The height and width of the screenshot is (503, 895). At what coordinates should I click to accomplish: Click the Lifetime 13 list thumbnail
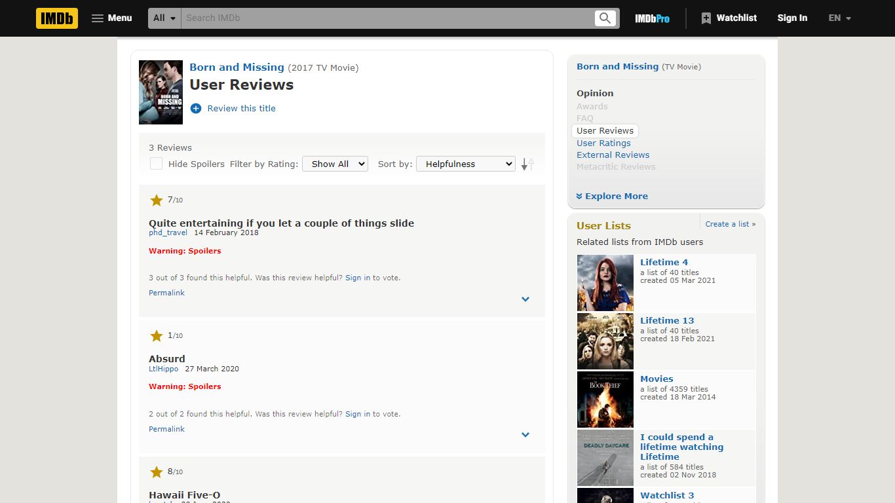click(x=605, y=341)
